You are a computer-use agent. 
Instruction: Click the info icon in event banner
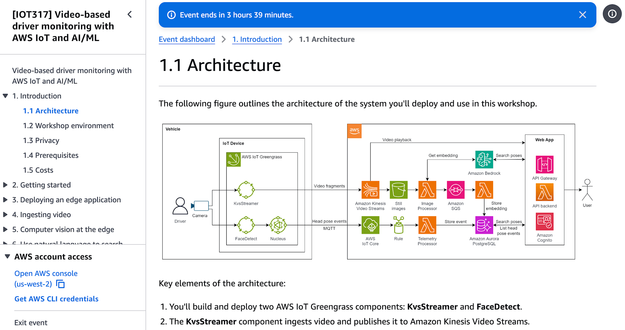click(171, 15)
